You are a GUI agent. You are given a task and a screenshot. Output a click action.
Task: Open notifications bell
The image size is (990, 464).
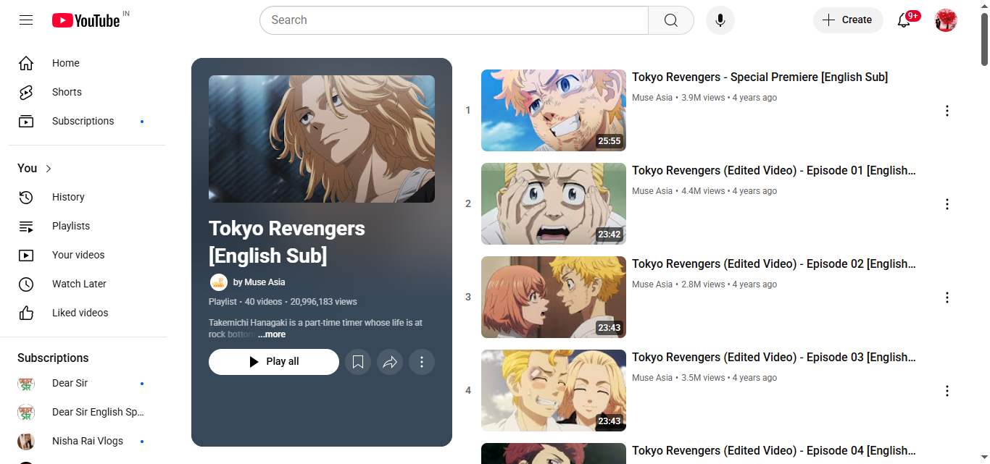click(904, 20)
